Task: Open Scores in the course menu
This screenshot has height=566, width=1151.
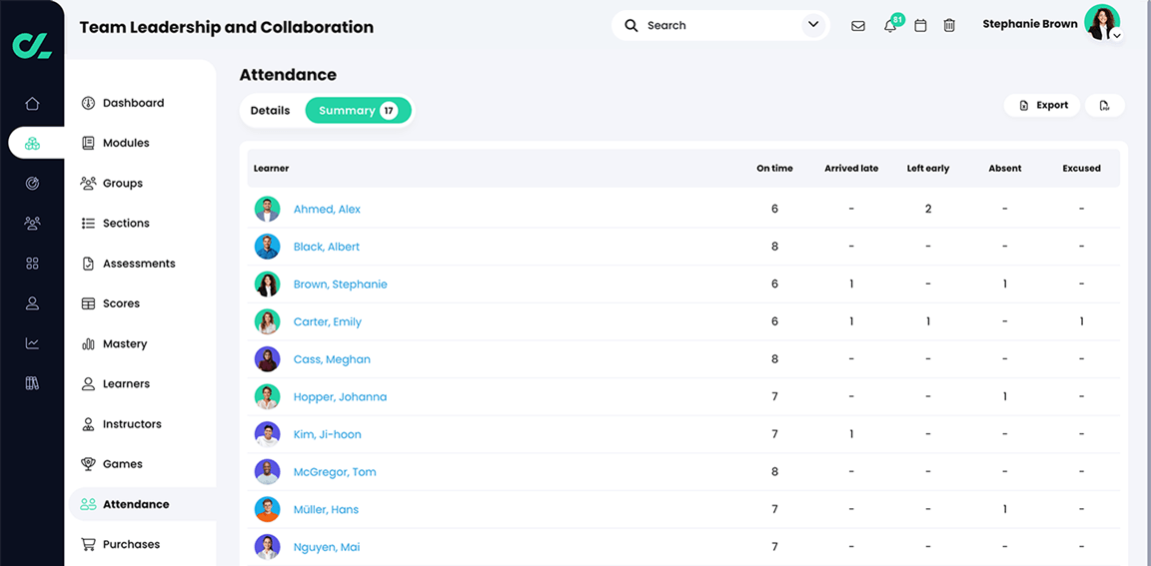Action: pos(121,303)
